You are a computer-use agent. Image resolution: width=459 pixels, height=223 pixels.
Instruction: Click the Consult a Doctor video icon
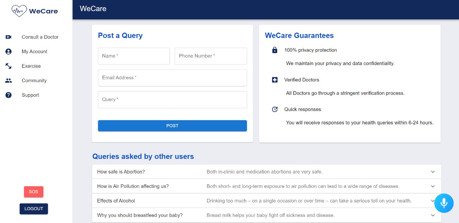pyautogui.click(x=9, y=37)
